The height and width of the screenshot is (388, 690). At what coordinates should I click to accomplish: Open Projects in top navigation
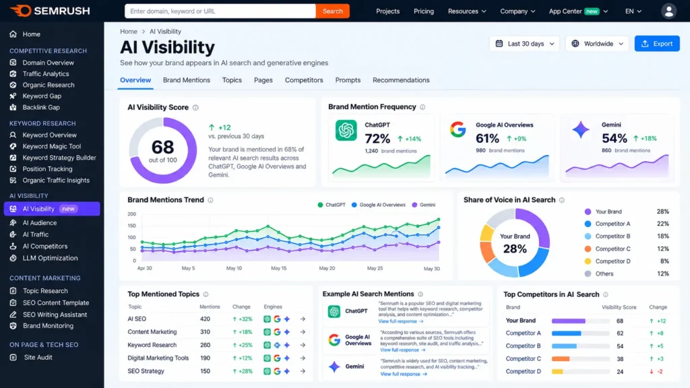point(387,11)
